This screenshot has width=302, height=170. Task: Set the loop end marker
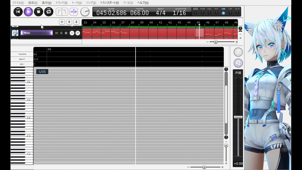[65, 12]
